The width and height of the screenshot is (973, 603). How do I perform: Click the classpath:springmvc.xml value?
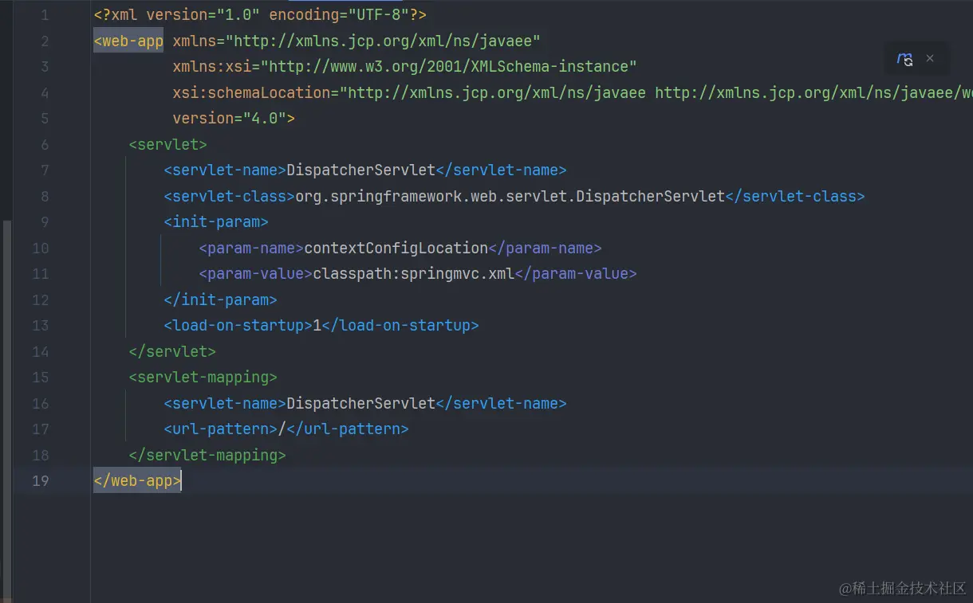(x=414, y=273)
